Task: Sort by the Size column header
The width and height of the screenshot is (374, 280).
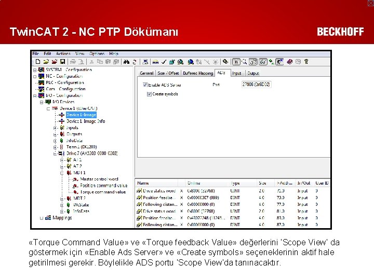Action: (266, 183)
